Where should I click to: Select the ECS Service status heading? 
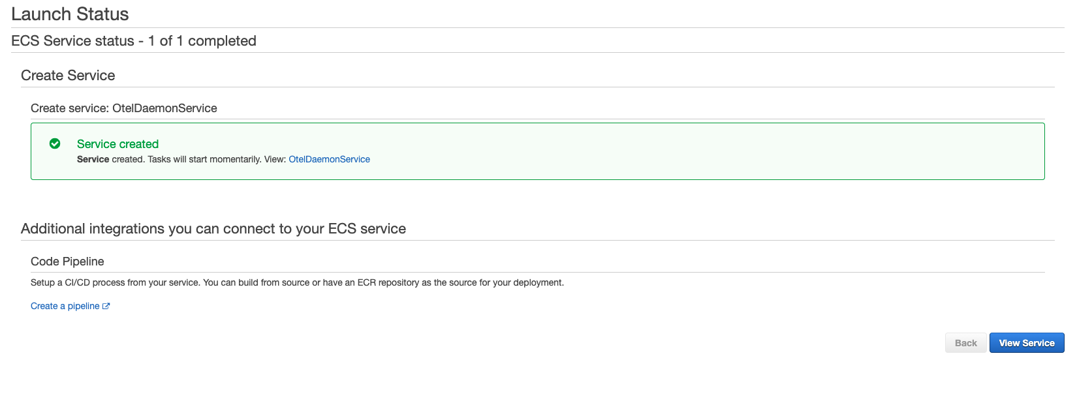133,41
